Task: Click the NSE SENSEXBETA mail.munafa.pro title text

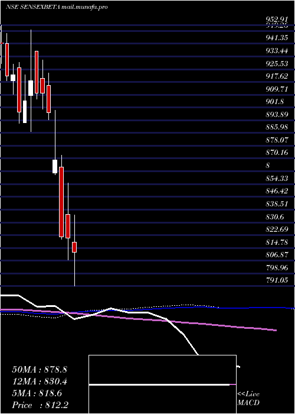Action: 57,7
